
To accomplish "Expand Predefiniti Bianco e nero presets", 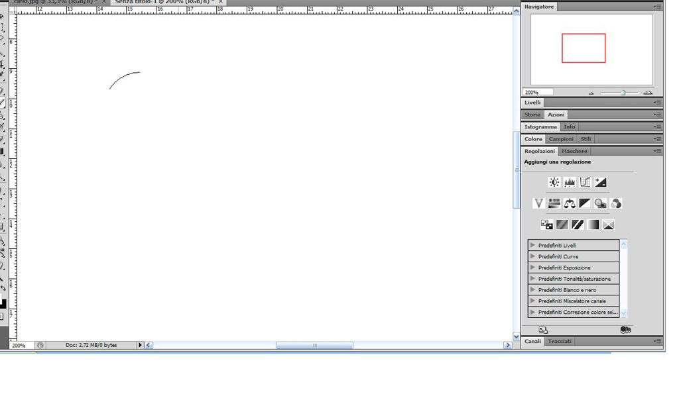I will [533, 290].
